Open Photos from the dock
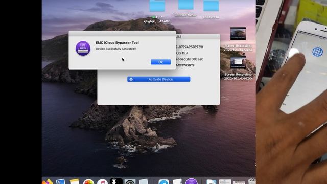 88,181
